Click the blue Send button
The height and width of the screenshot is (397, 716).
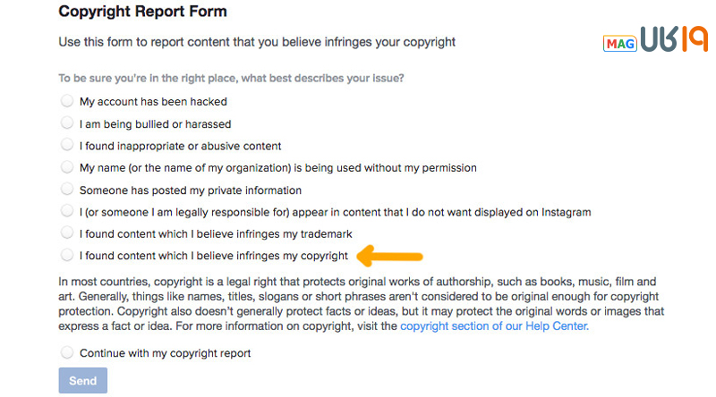pos(82,380)
